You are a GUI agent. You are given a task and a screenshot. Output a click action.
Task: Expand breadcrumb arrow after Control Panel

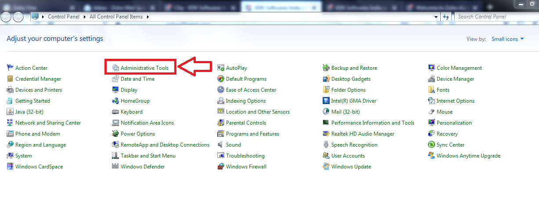tap(85, 17)
